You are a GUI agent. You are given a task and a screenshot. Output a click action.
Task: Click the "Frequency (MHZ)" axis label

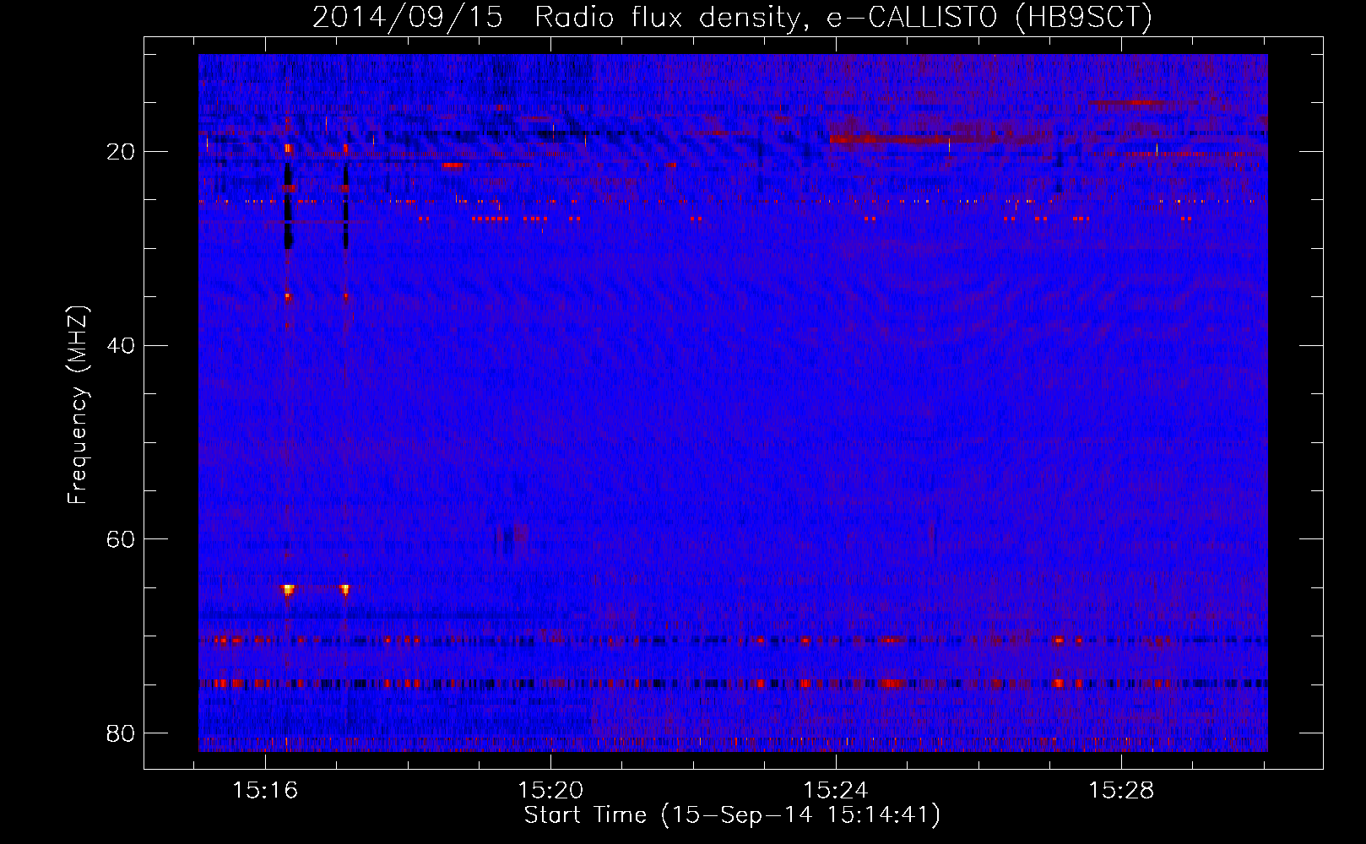78,405
